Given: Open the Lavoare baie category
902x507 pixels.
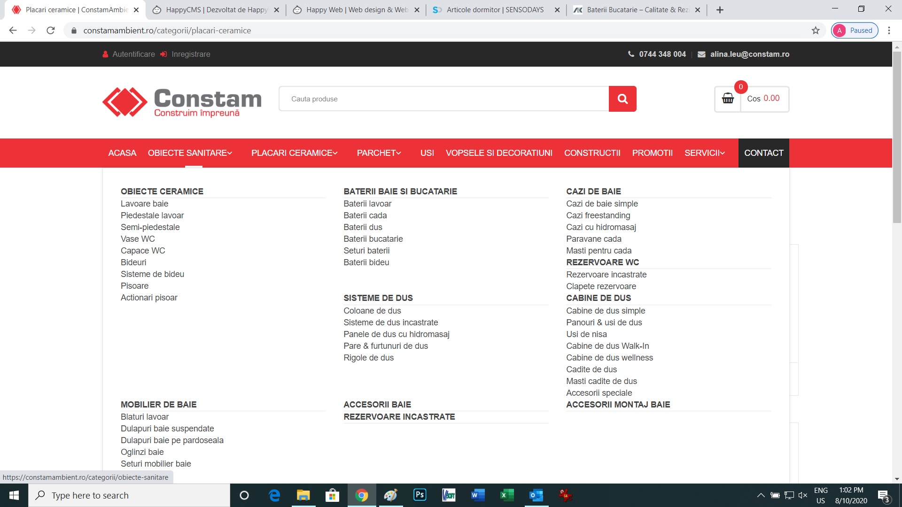Looking at the screenshot, I should 144,204.
